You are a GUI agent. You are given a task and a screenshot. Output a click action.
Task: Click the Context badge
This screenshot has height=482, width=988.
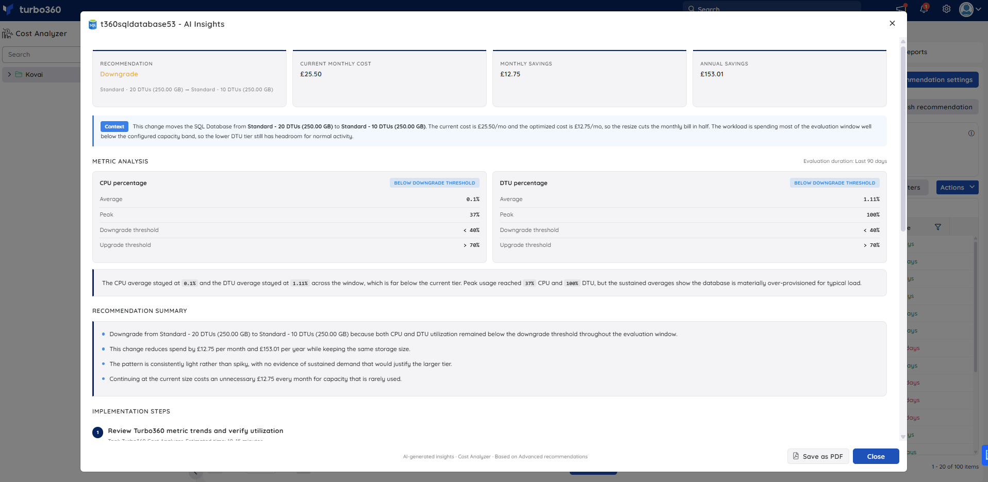[114, 126]
